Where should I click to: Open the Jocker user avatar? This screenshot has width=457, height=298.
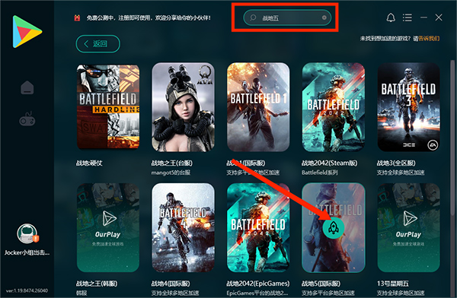27,233
